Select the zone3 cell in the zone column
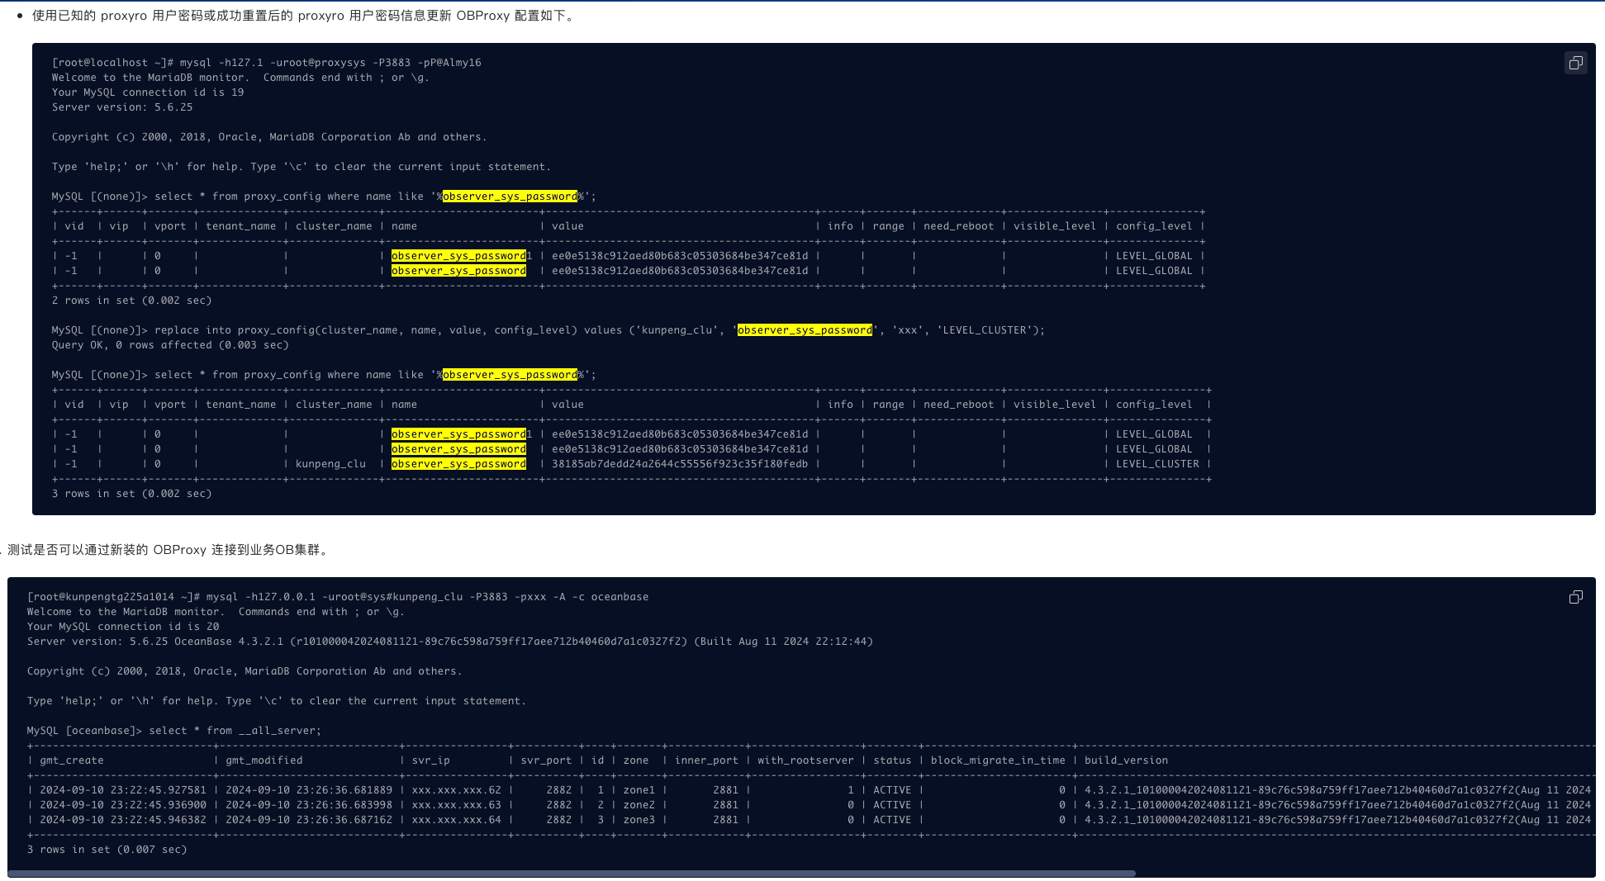 click(639, 820)
